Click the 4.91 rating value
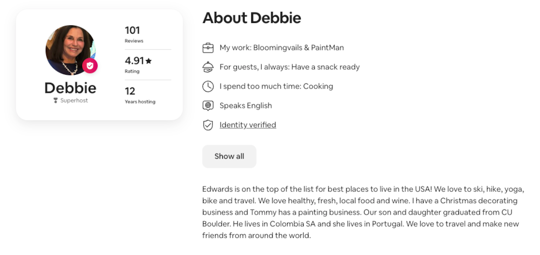 pos(134,61)
